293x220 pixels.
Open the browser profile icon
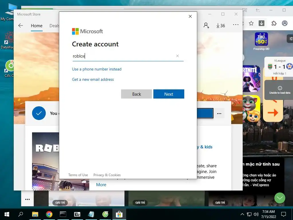[x=285, y=23]
